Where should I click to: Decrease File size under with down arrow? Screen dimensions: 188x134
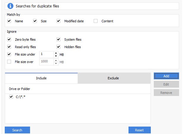(56, 56)
